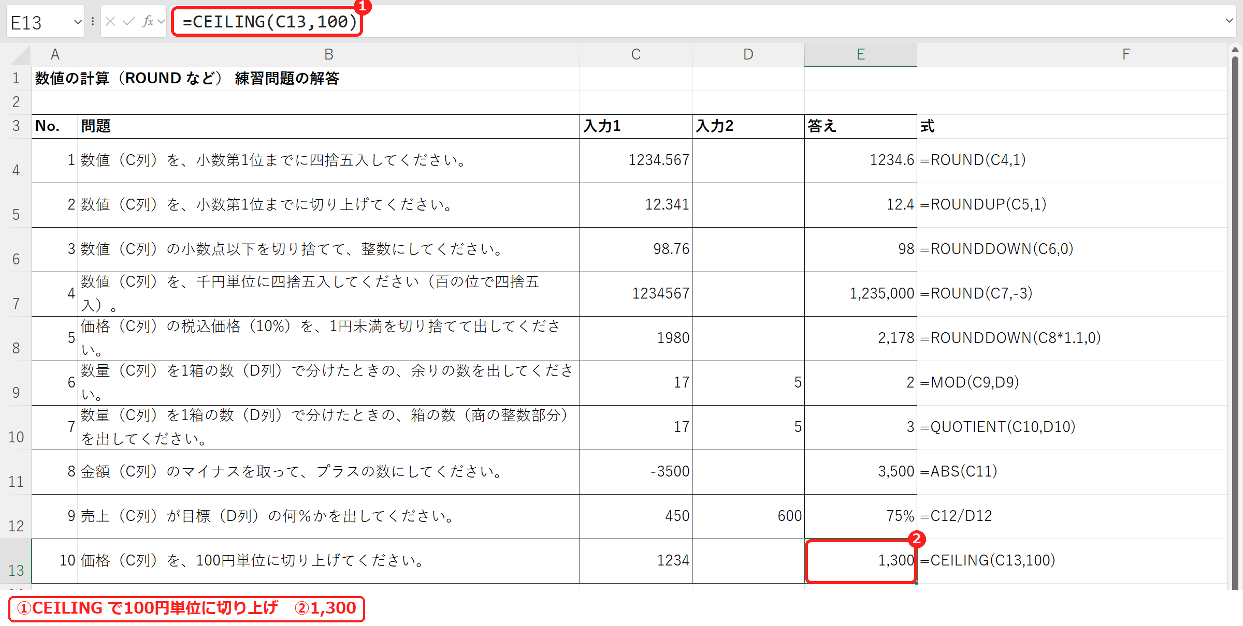
Task: Select the cell showing 1,235,000
Action: click(861, 294)
